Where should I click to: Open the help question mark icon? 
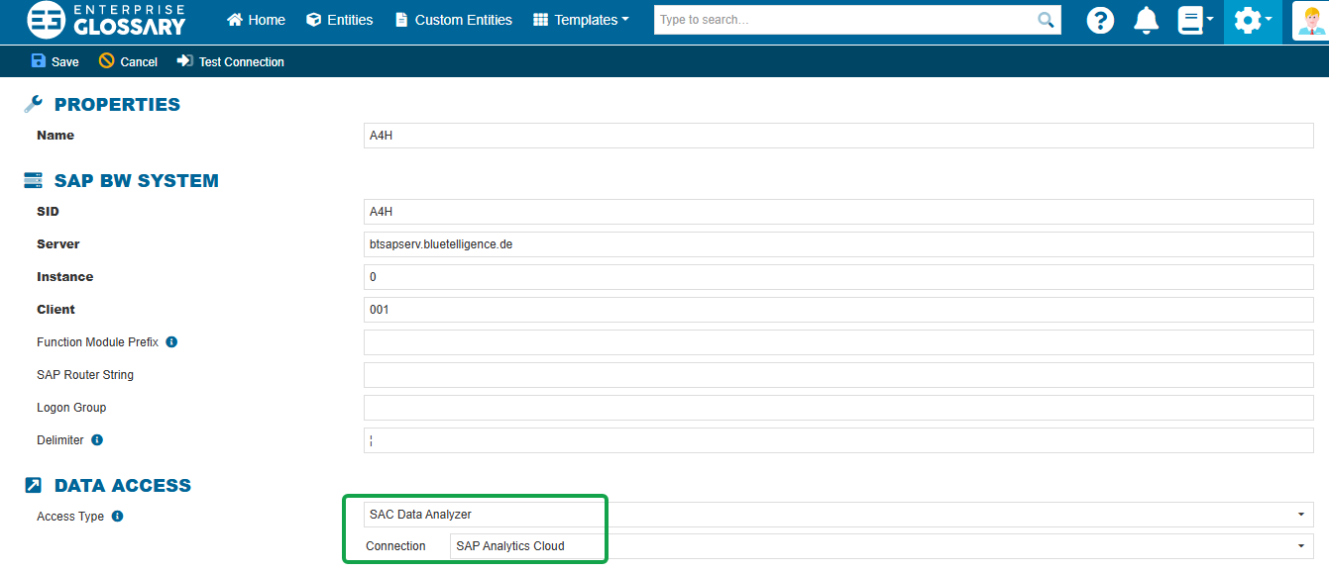point(1100,20)
